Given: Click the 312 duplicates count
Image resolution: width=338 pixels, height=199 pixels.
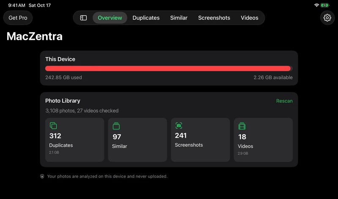Looking at the screenshot, I should 55,136.
